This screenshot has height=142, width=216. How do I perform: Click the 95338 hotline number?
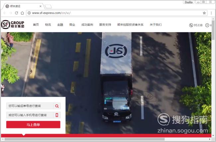[x=198, y=25]
